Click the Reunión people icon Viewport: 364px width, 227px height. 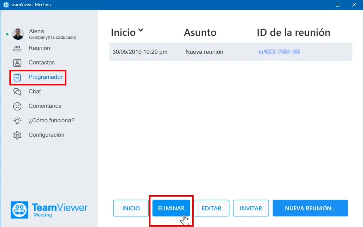point(17,49)
